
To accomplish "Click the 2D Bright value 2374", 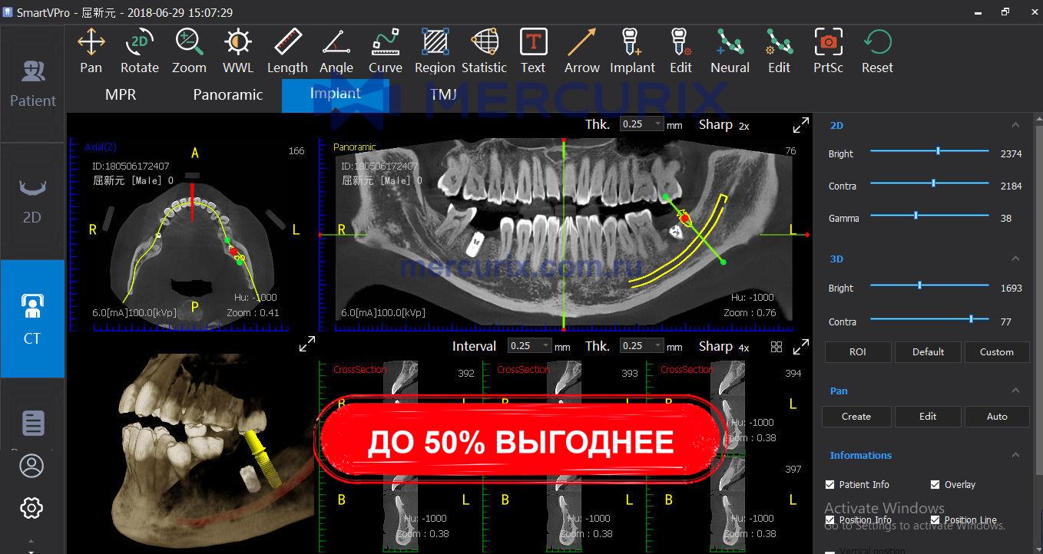I will tap(1011, 153).
